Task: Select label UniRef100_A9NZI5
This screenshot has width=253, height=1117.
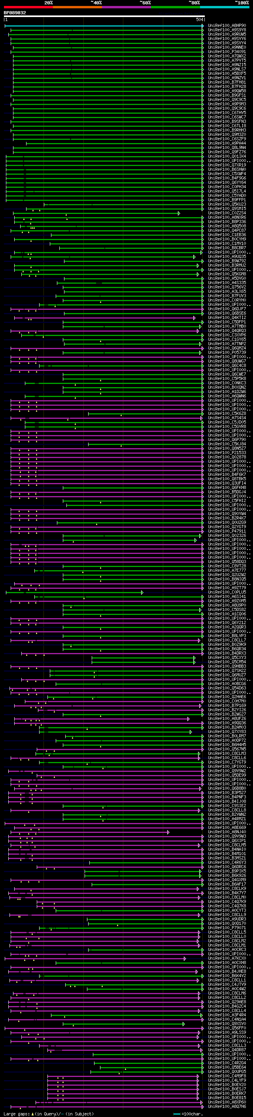Action: [x=227, y=65]
